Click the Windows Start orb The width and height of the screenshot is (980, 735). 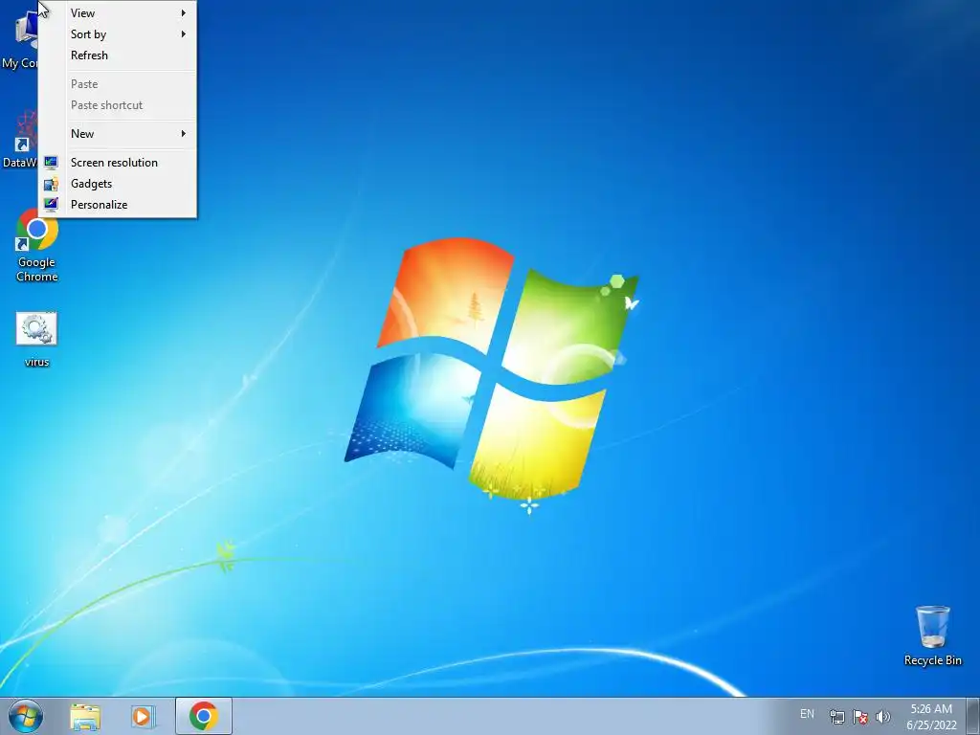pyautogui.click(x=26, y=716)
